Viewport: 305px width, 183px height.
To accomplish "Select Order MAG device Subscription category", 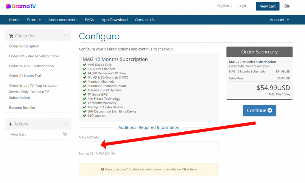I will pyautogui.click(x=34, y=56).
